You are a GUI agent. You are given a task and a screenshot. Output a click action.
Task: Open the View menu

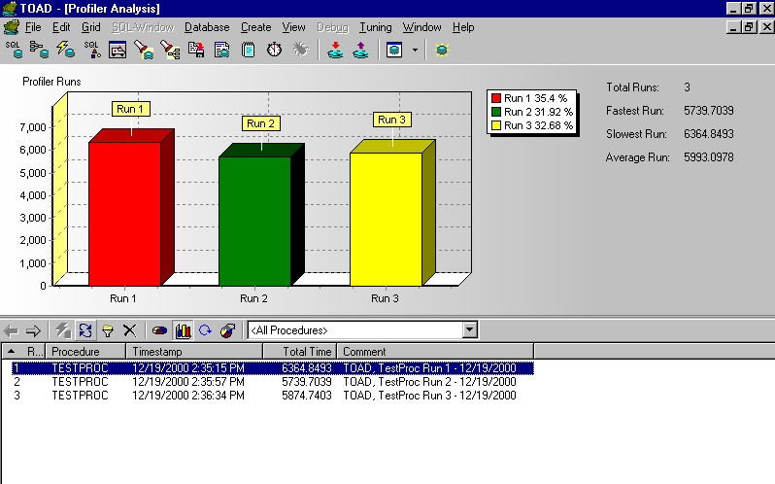point(293,27)
